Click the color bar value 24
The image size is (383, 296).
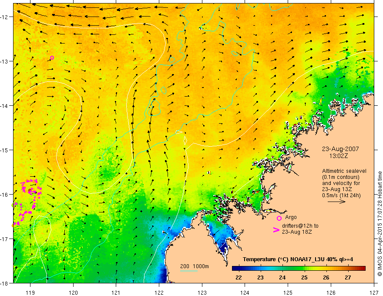[x=282, y=277]
